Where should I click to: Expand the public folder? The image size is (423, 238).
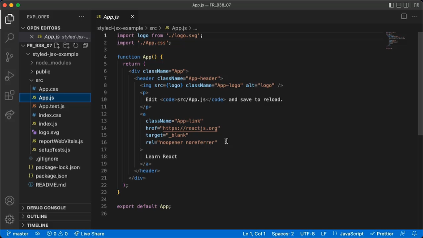point(55,72)
